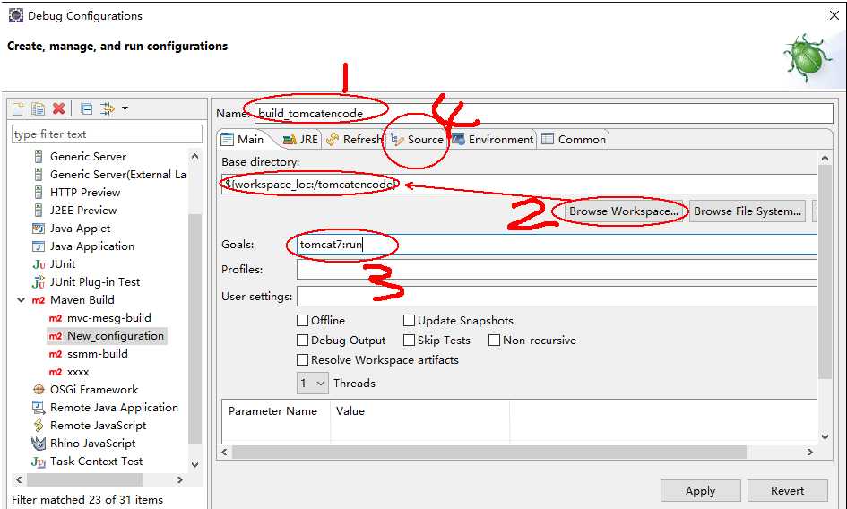The image size is (847, 509).
Task: Open the Threads count dropdown
Action: (x=312, y=384)
